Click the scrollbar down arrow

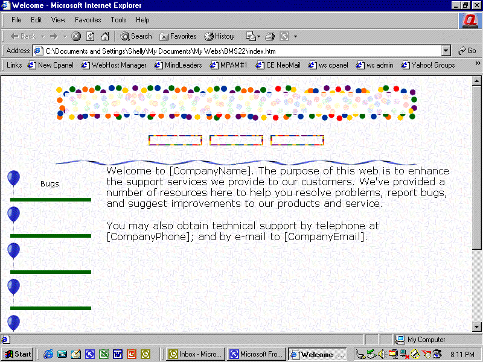click(476, 326)
